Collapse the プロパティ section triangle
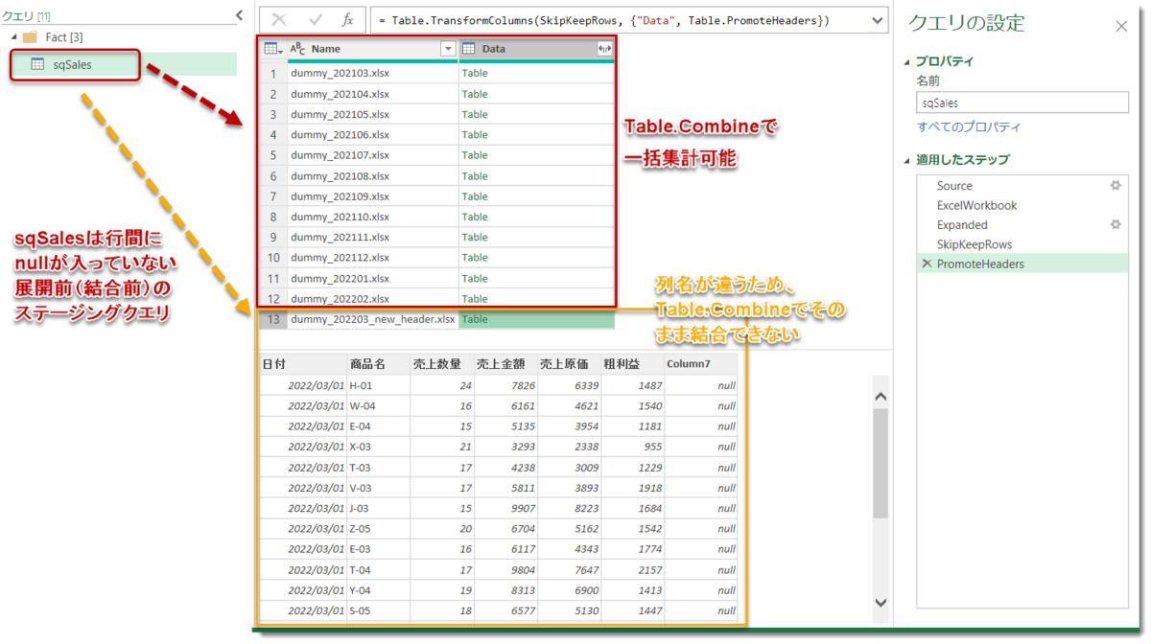 coord(907,61)
